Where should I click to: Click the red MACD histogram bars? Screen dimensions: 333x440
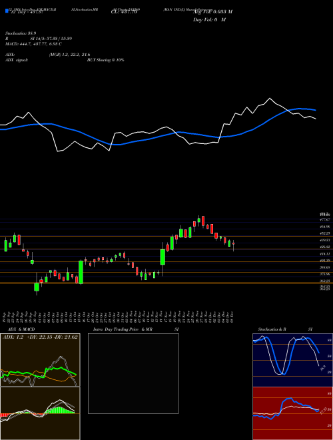[5, 415]
